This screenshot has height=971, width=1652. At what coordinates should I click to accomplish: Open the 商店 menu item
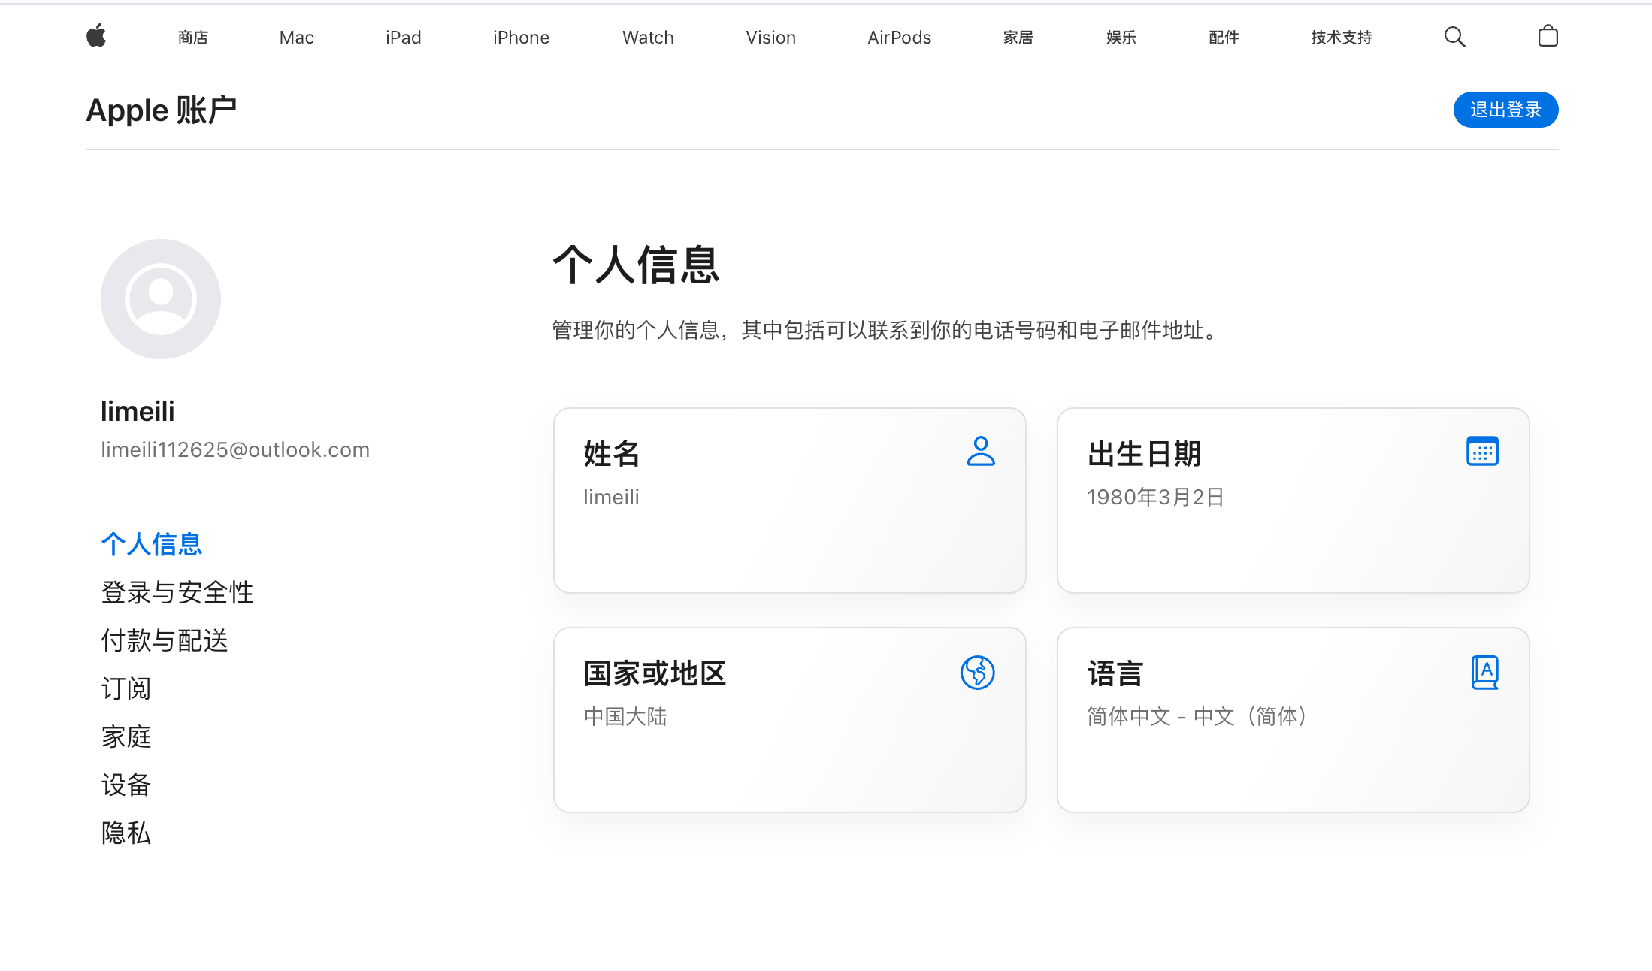pyautogui.click(x=193, y=37)
